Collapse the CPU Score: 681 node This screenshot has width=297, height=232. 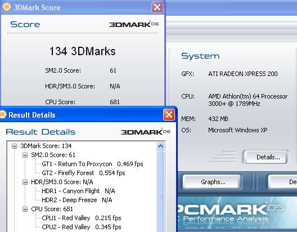pyautogui.click(x=25, y=209)
